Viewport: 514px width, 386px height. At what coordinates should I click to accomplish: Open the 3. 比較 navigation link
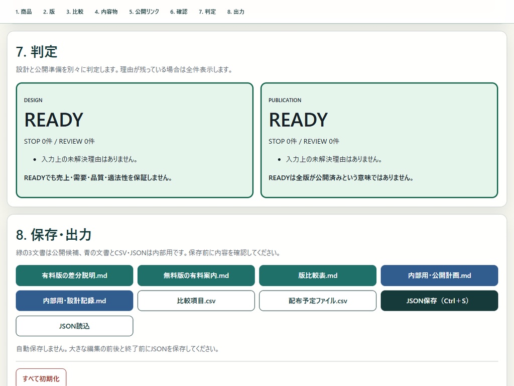coord(75,12)
